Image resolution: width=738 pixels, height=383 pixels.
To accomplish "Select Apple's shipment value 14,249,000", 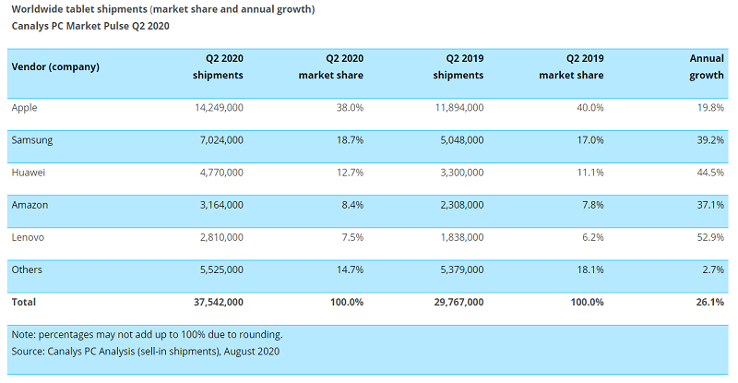I will point(219,107).
